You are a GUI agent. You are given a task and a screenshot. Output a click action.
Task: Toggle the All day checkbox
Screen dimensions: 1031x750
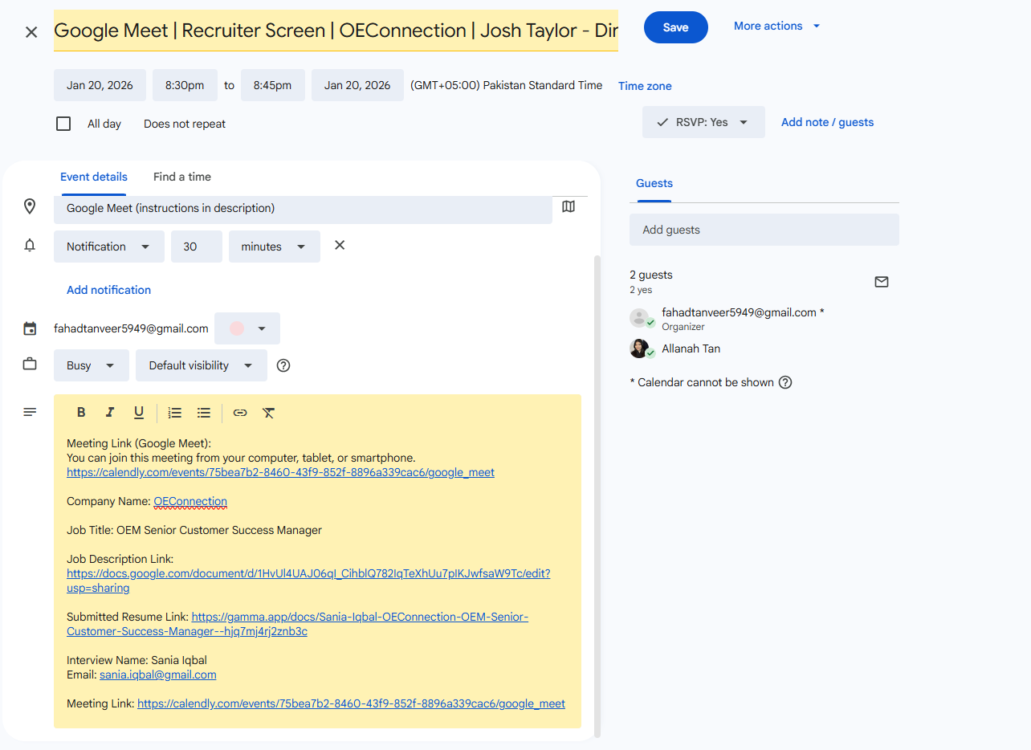click(x=63, y=124)
